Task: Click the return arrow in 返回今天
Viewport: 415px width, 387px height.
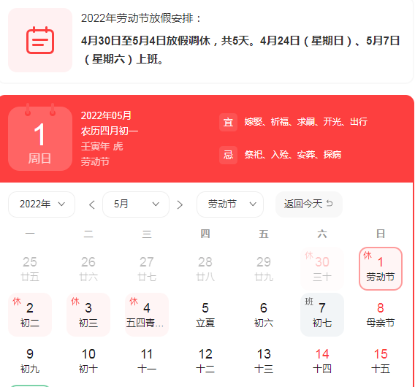Action: 330,204
